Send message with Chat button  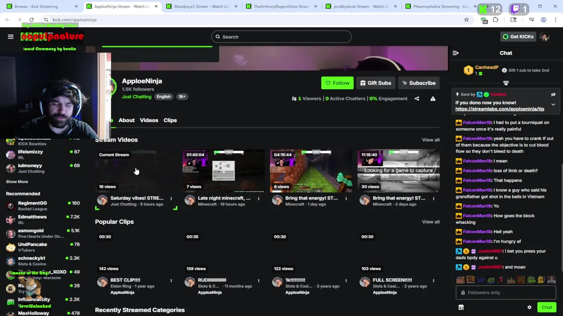point(547,307)
